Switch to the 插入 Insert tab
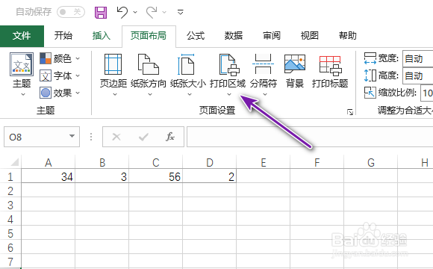The height and width of the screenshot is (269, 433). pos(101,36)
